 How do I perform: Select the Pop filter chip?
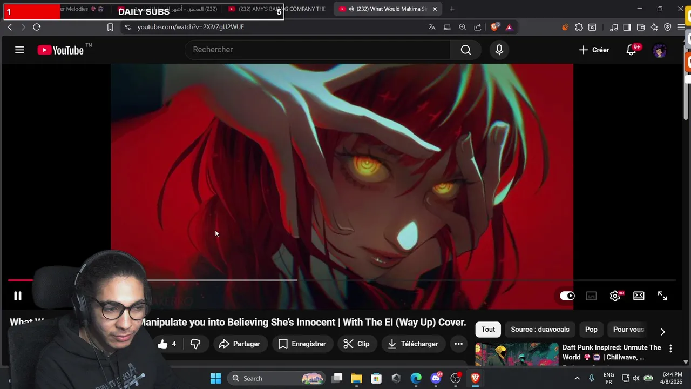(x=591, y=330)
